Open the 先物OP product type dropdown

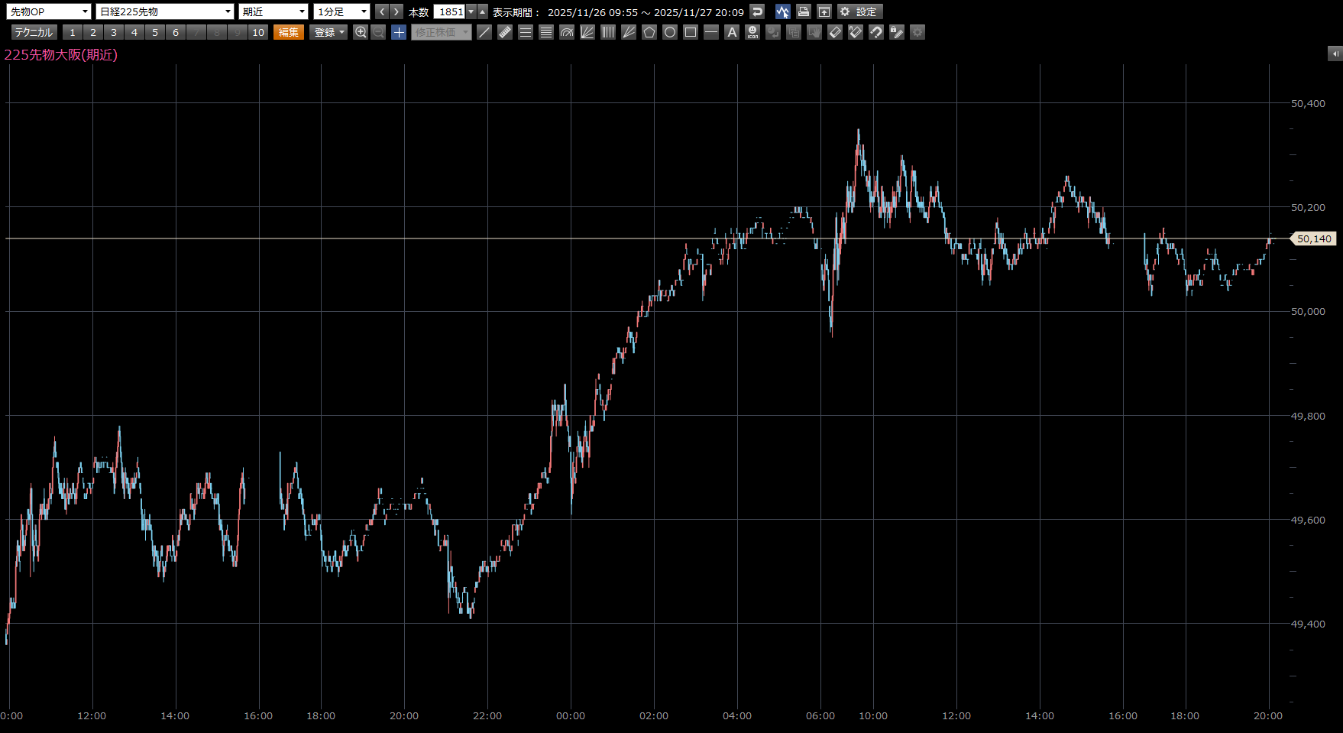pyautogui.click(x=49, y=11)
